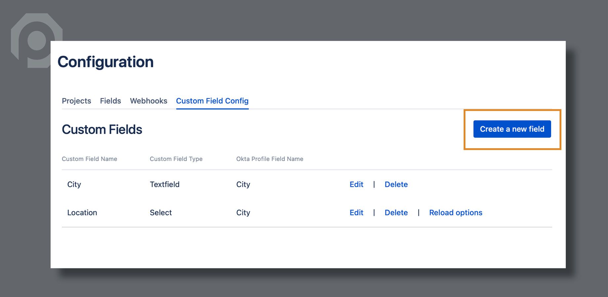Click the Location name cell
This screenshot has height=297, width=608.
pyautogui.click(x=82, y=213)
